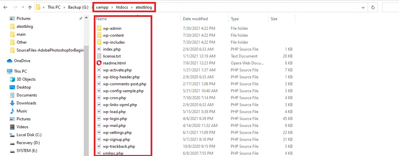
Task: Open Documents in navigation pane
Action: 27,95
